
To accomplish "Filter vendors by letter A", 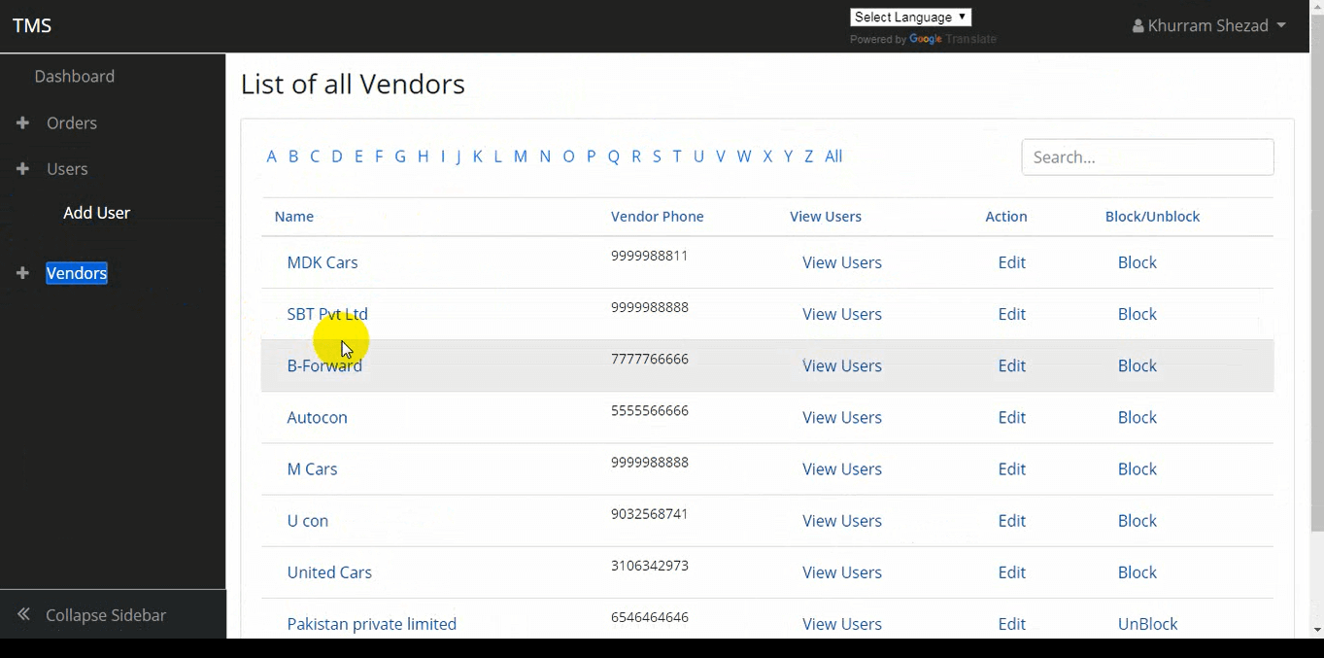I will click(272, 156).
